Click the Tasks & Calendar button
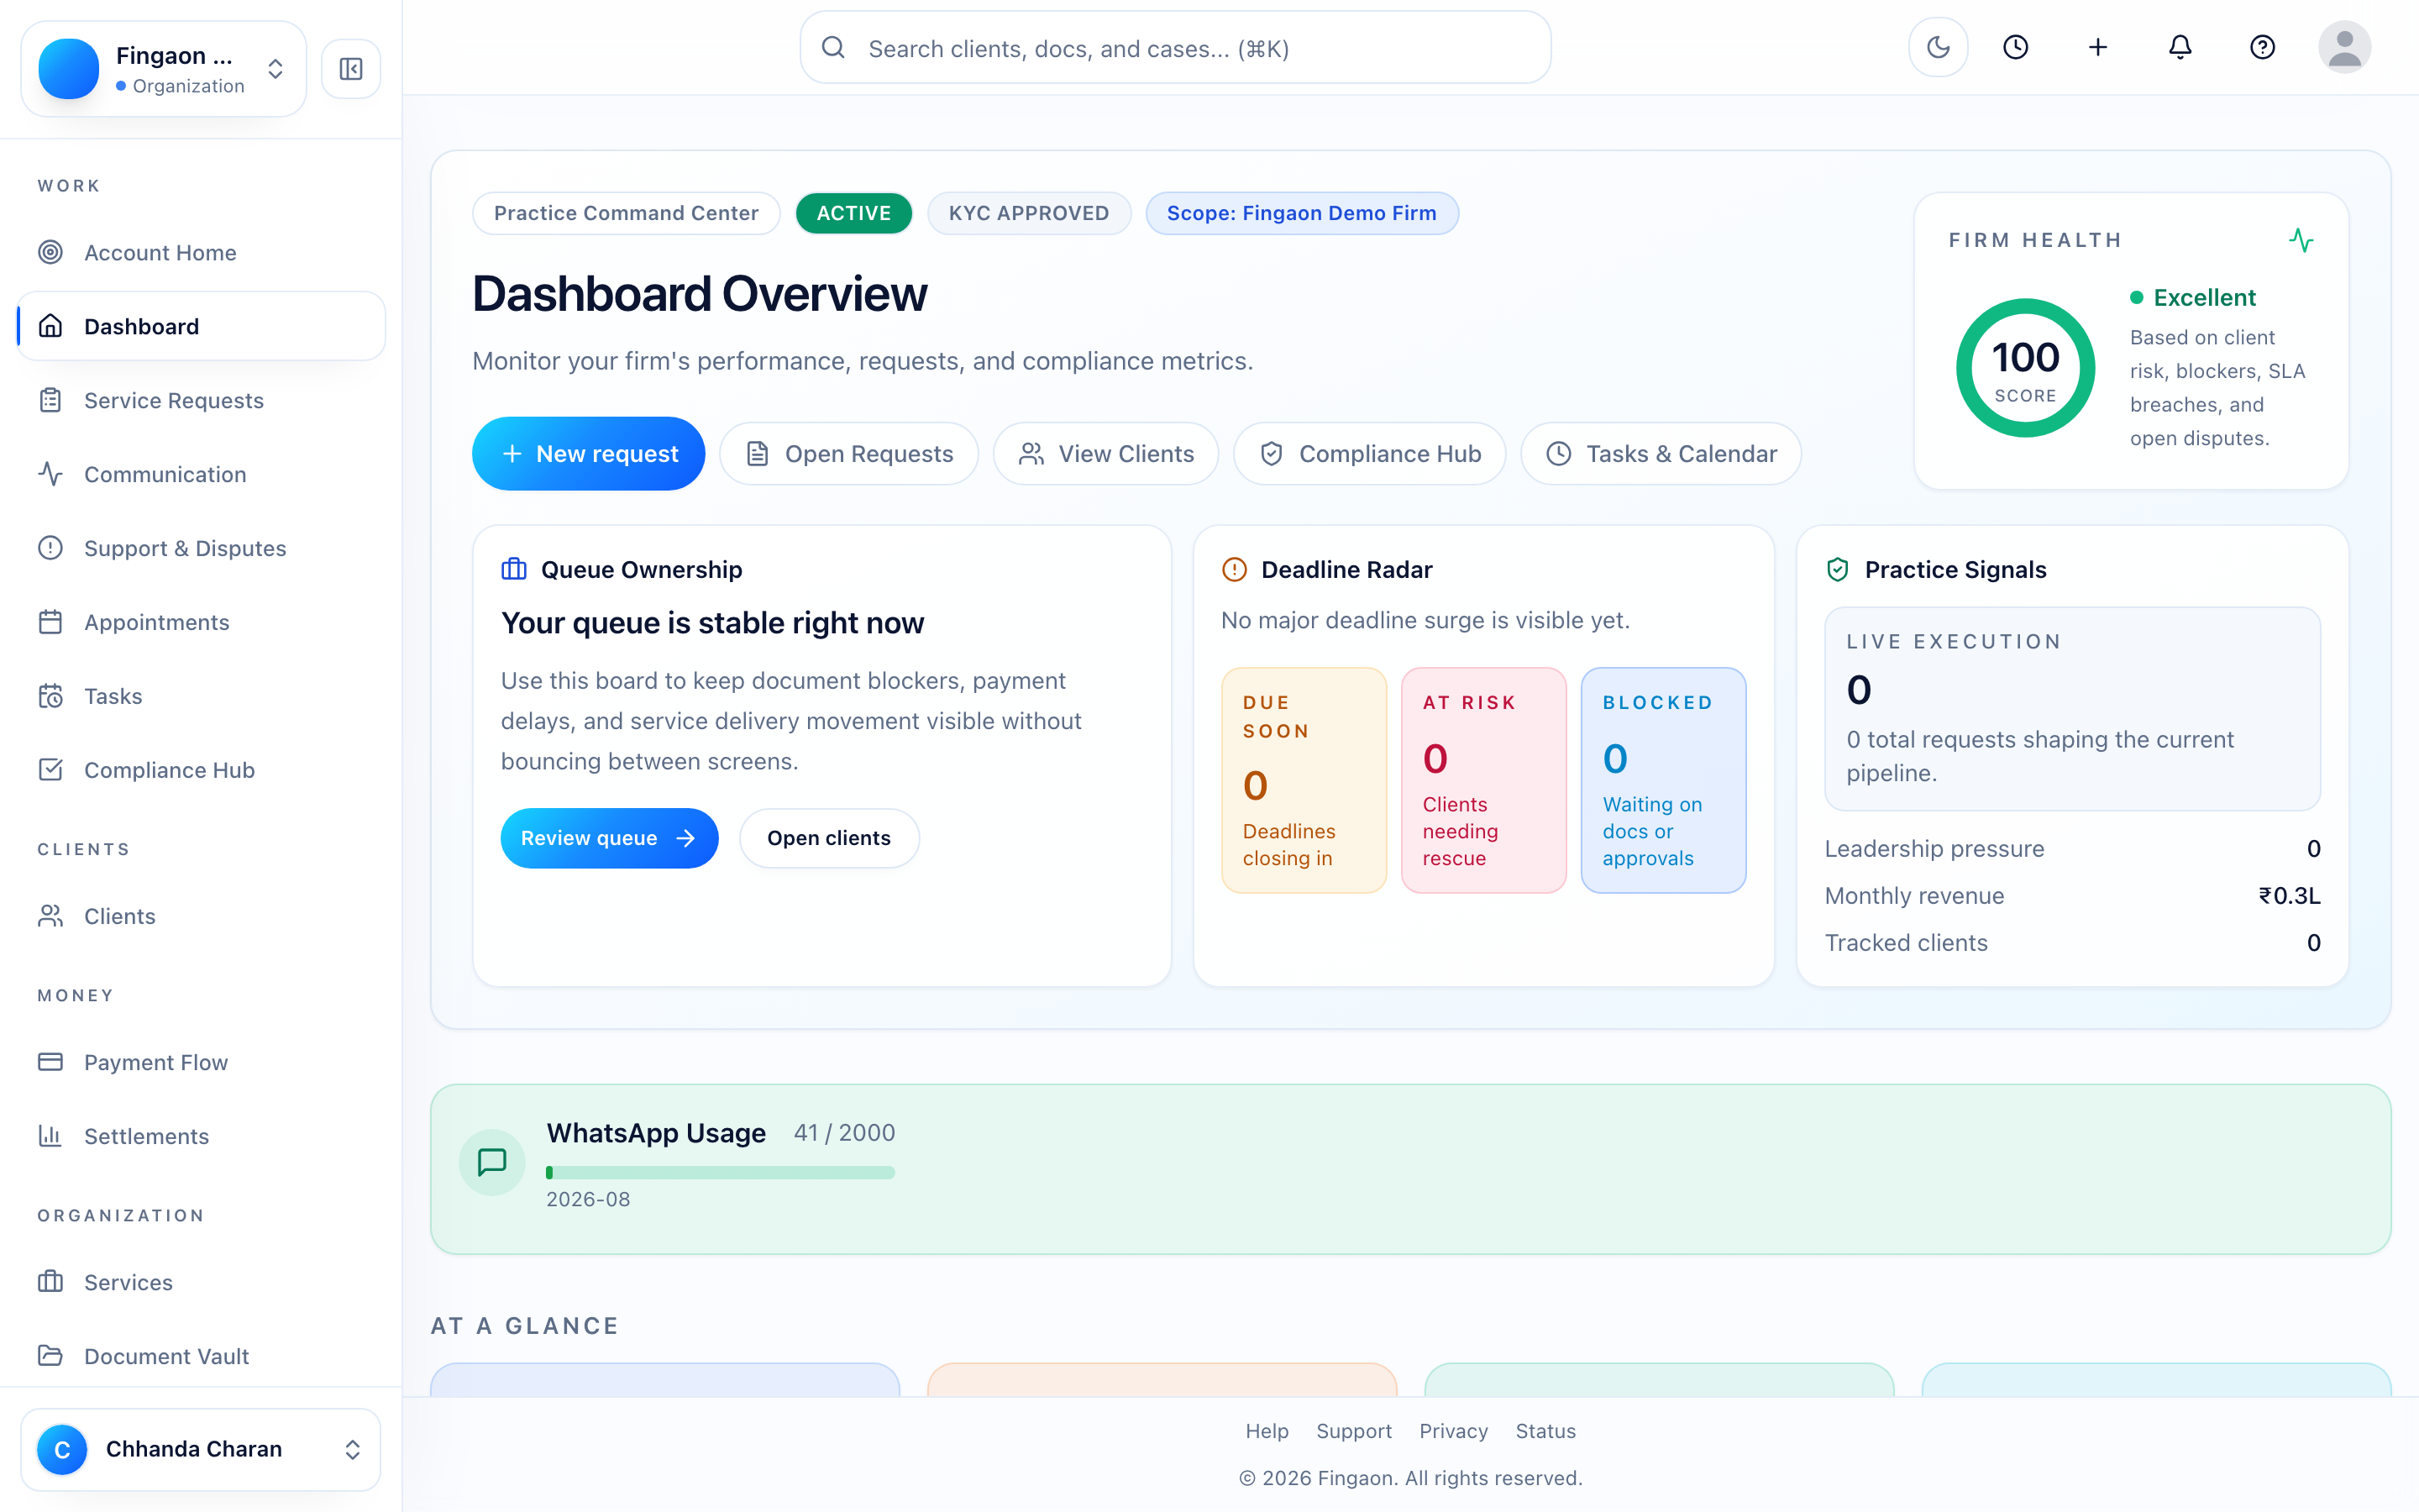The width and height of the screenshot is (2419, 1512). tap(1661, 454)
